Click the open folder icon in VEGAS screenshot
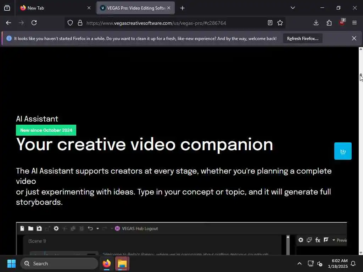 pyautogui.click(x=30, y=228)
